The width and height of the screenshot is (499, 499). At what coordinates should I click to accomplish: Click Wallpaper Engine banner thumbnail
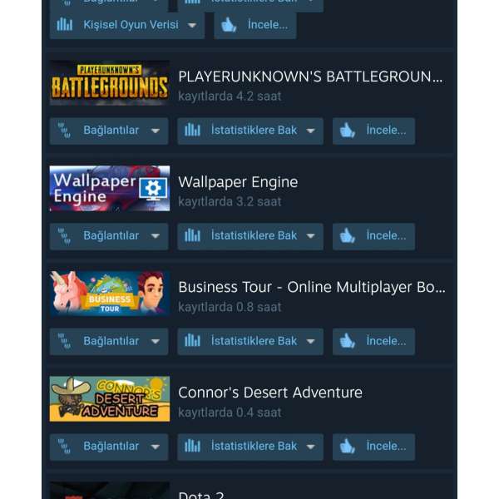[110, 188]
